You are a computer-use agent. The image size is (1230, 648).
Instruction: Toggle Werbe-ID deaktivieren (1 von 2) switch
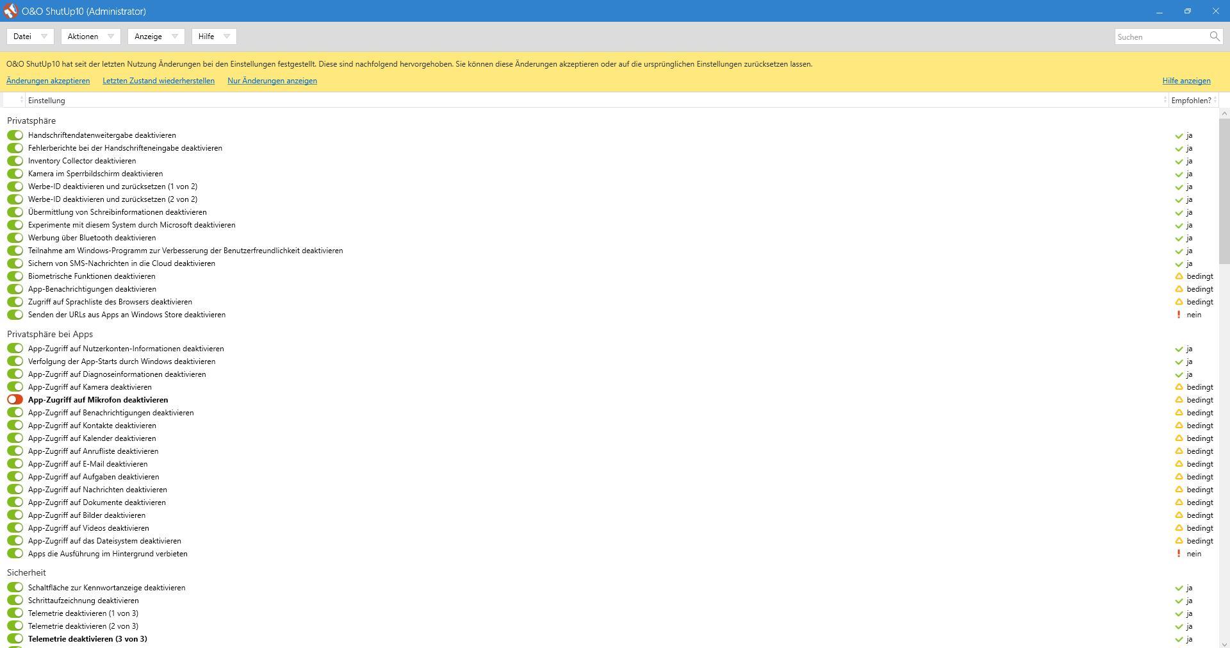pyautogui.click(x=15, y=187)
